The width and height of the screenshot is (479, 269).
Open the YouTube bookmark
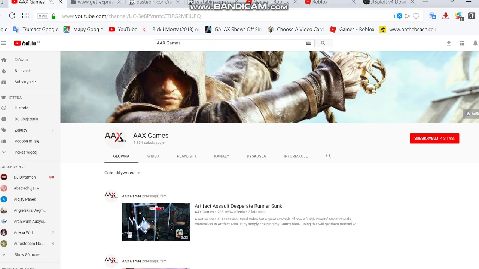pos(123,29)
